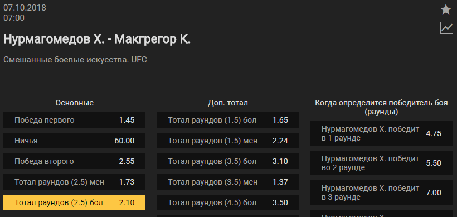This screenshot has width=457, height=217.
Task: Choose Тотал раундов (1.5) бол 1.65
Action: [228, 120]
